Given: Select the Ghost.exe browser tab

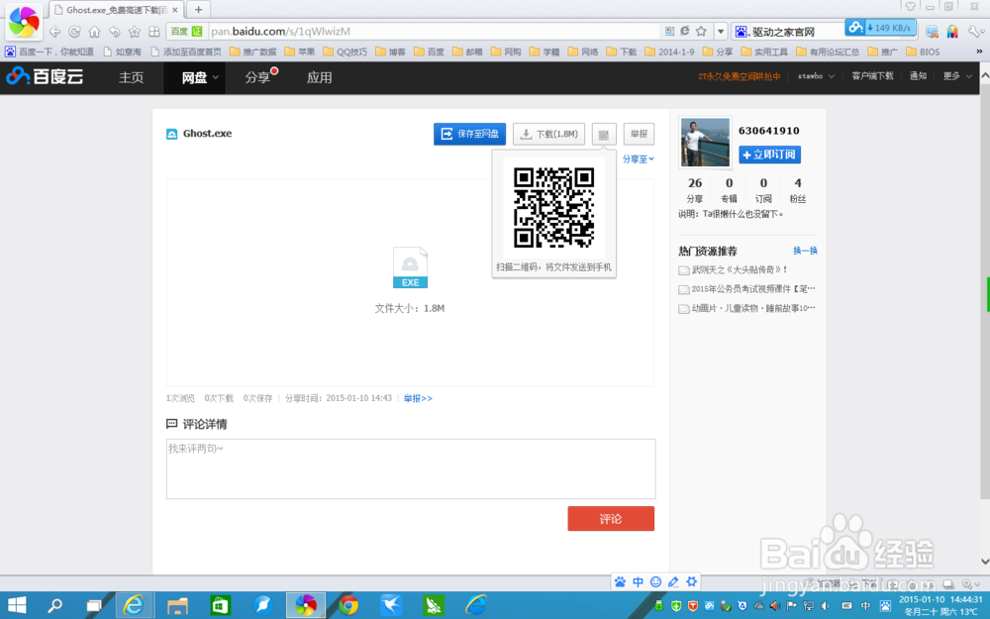Looking at the screenshot, I should click(116, 10).
